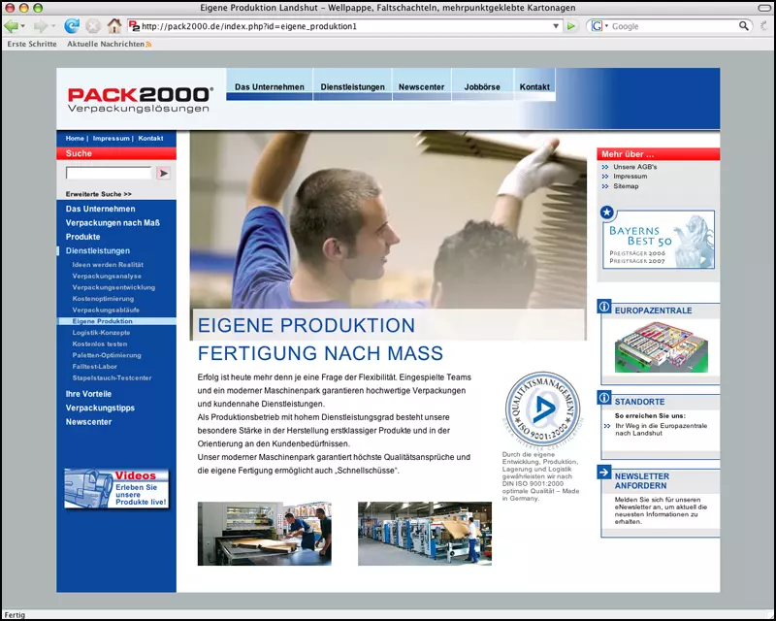Click the Bayerns Best 50 award banner
Image resolution: width=776 pixels, height=621 pixels.
coord(658,240)
